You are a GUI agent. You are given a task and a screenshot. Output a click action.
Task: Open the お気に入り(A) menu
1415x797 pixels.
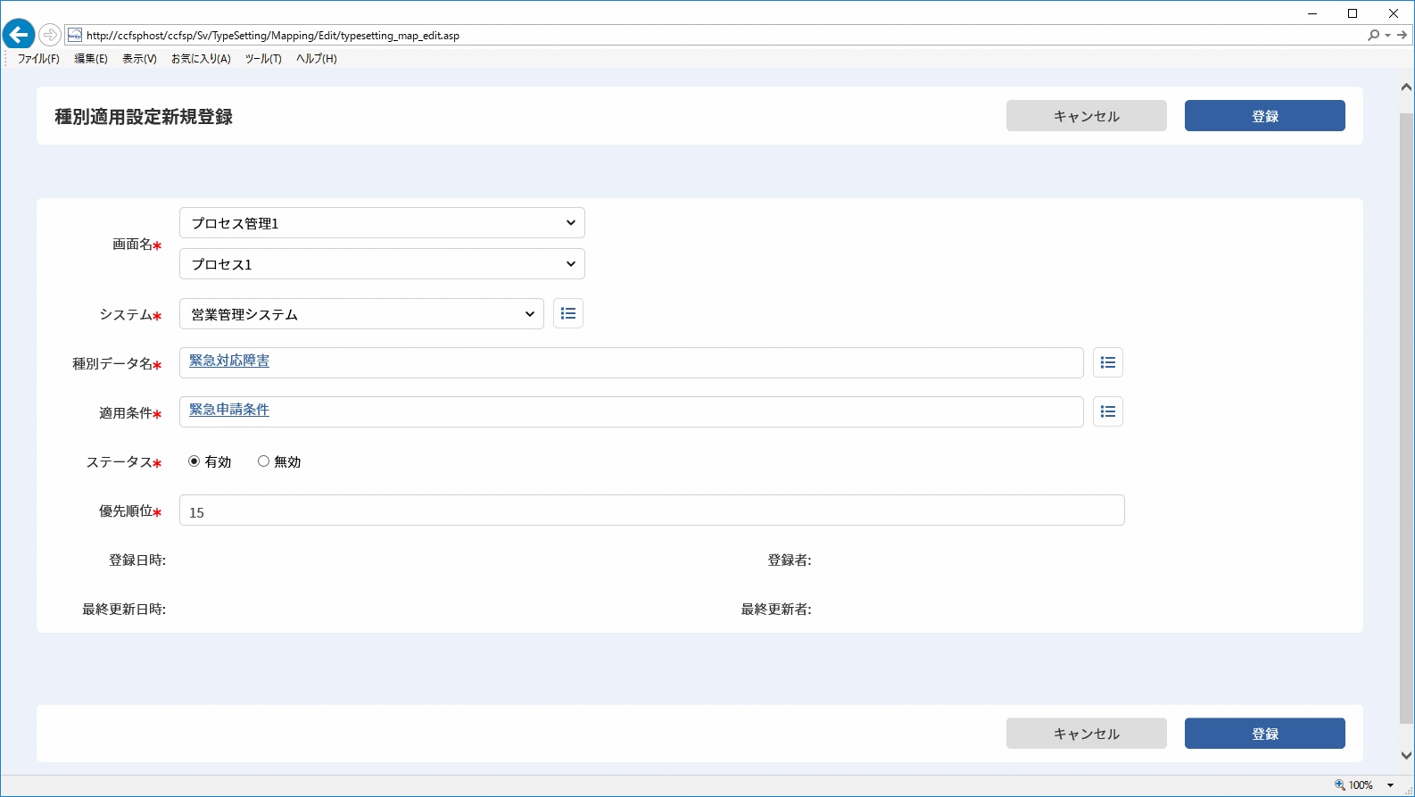pyautogui.click(x=201, y=59)
